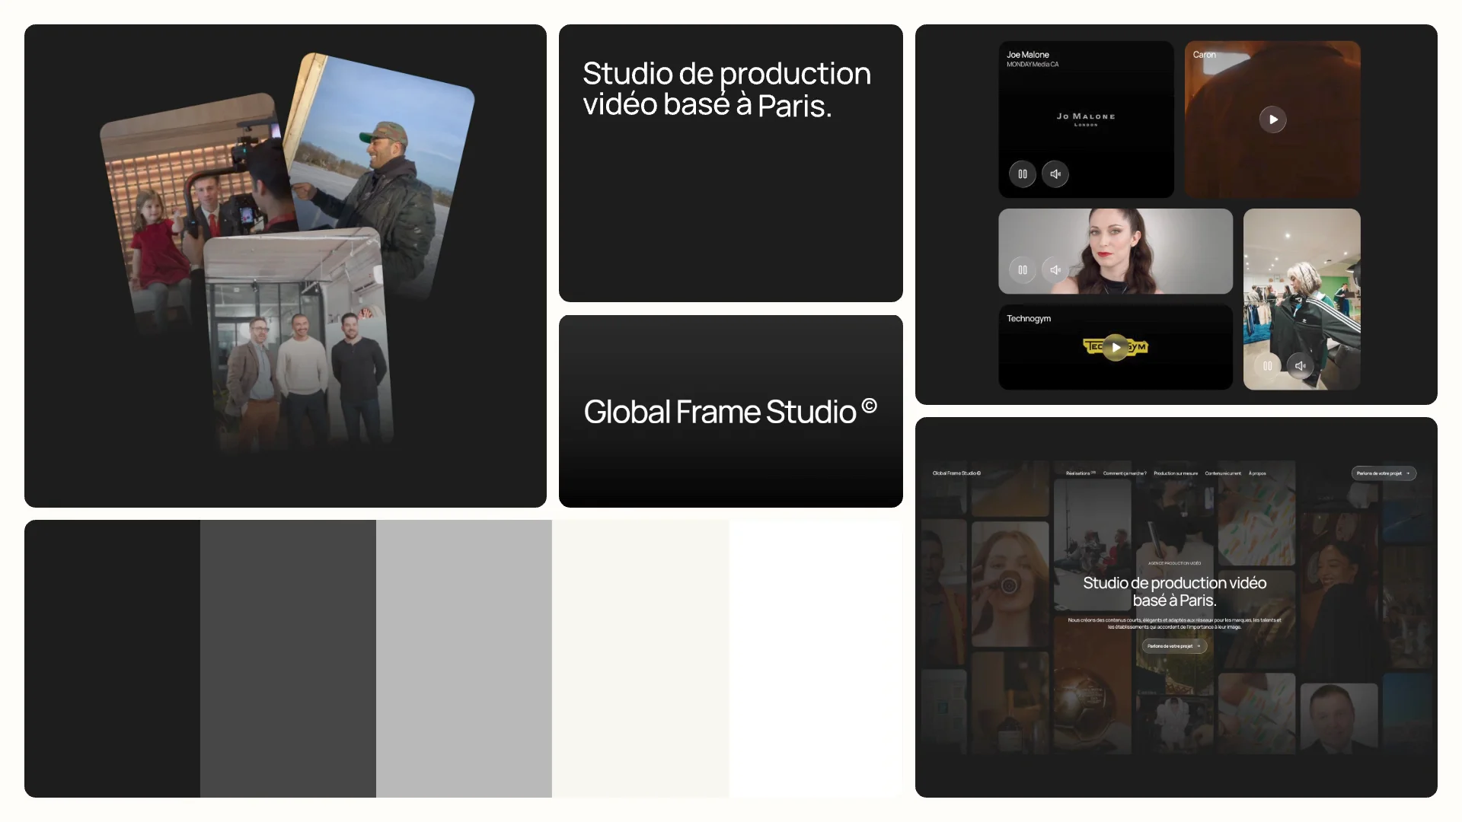Select the pure white palette swatch
The image size is (1462, 822).
816,658
